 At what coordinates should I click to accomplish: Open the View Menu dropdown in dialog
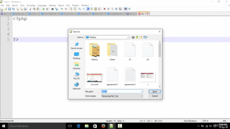point(146,37)
